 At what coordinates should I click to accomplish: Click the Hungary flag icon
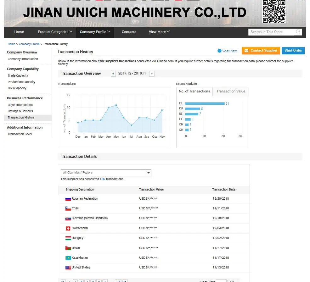pyautogui.click(x=68, y=238)
